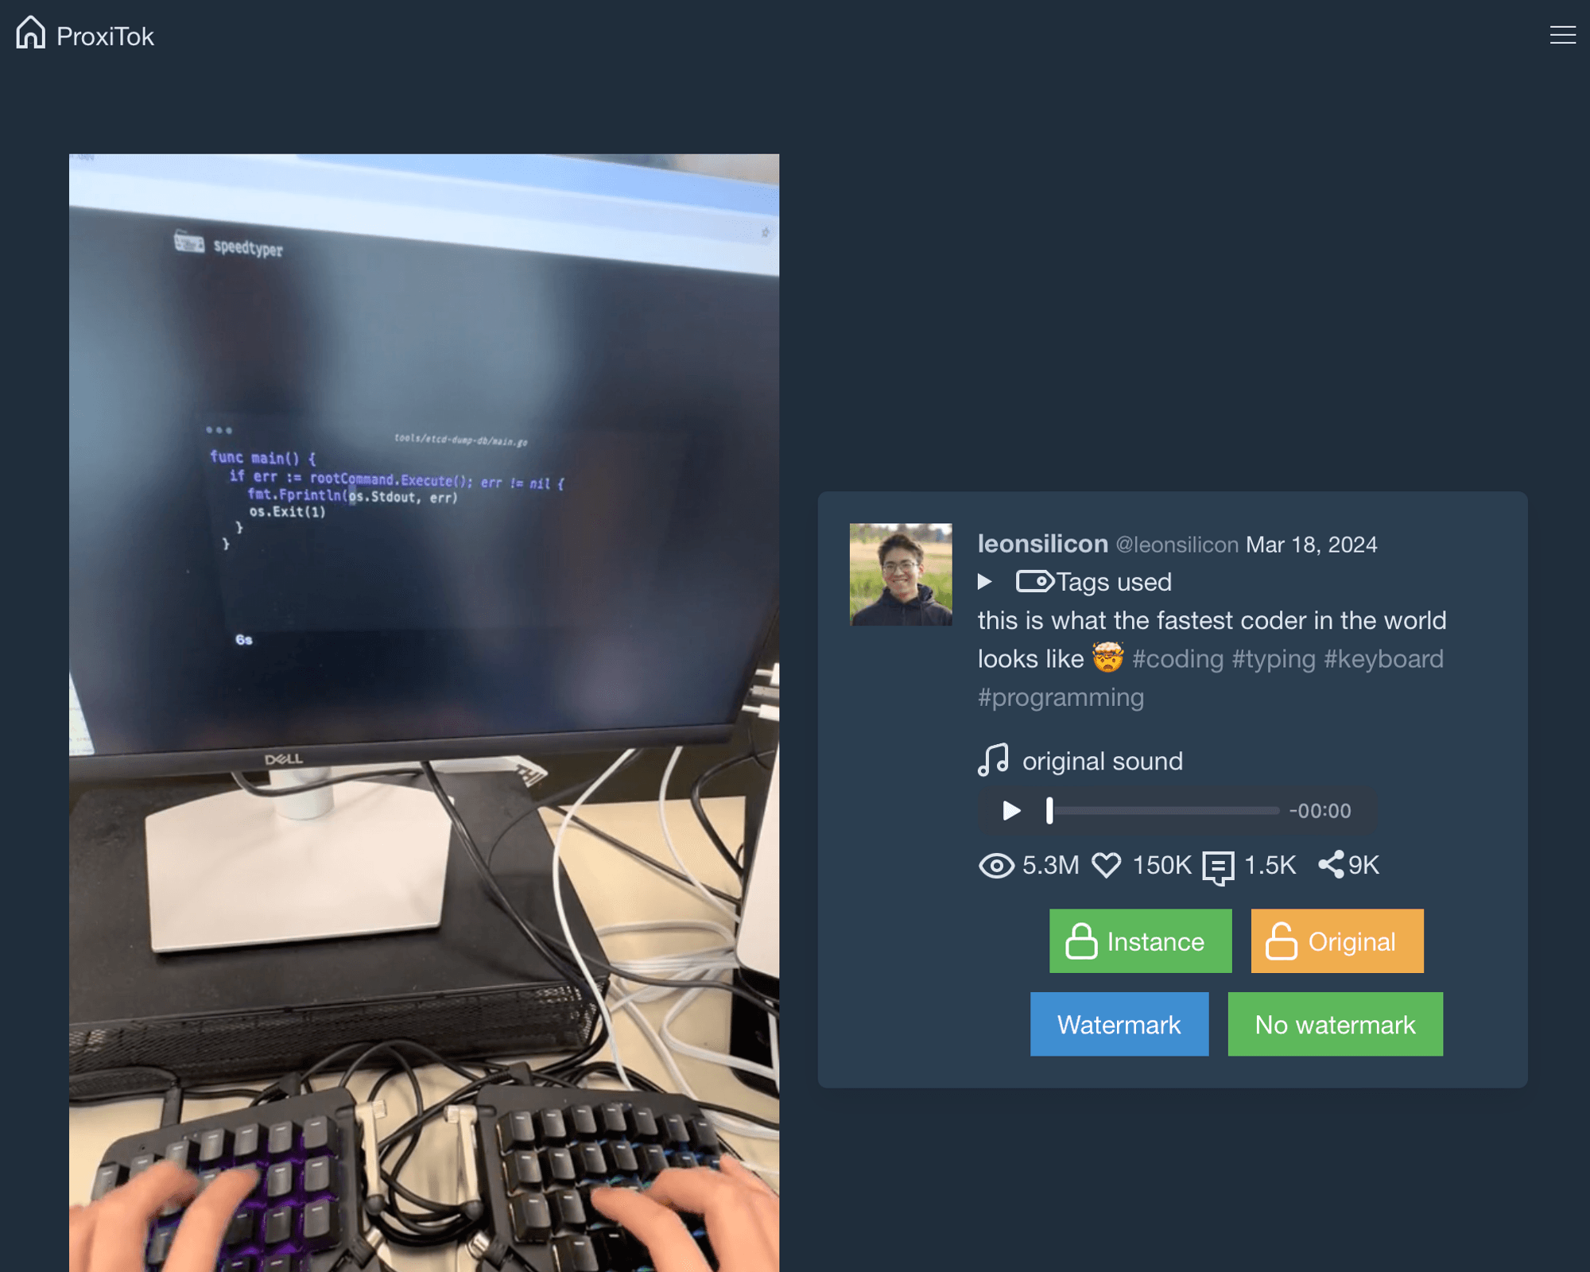1590x1272 pixels.
Task: Click the leonsilicon profile thumbnail
Action: pos(901,574)
